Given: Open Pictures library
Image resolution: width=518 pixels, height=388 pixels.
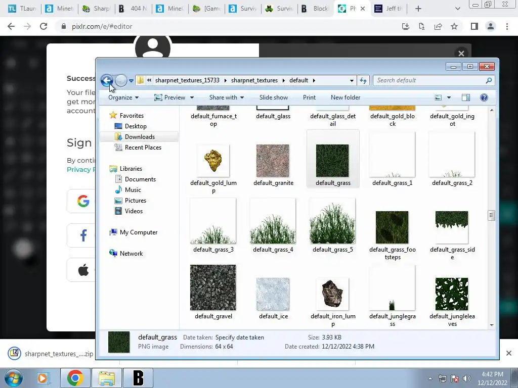Looking at the screenshot, I should pos(136,200).
